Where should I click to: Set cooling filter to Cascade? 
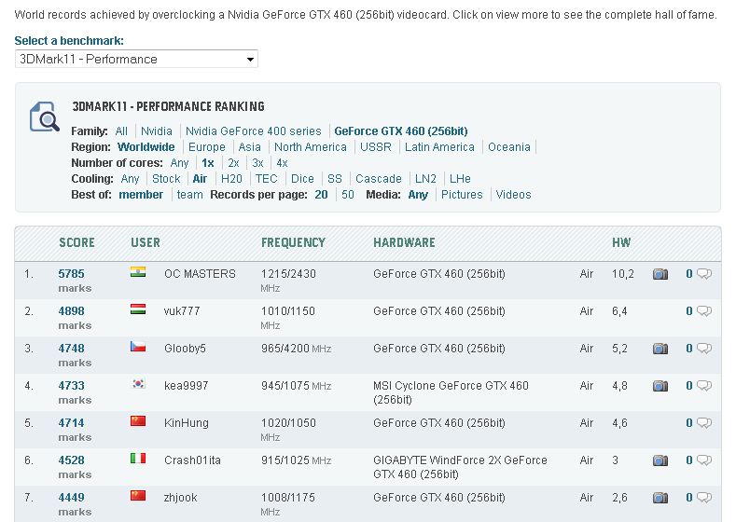[x=379, y=179]
